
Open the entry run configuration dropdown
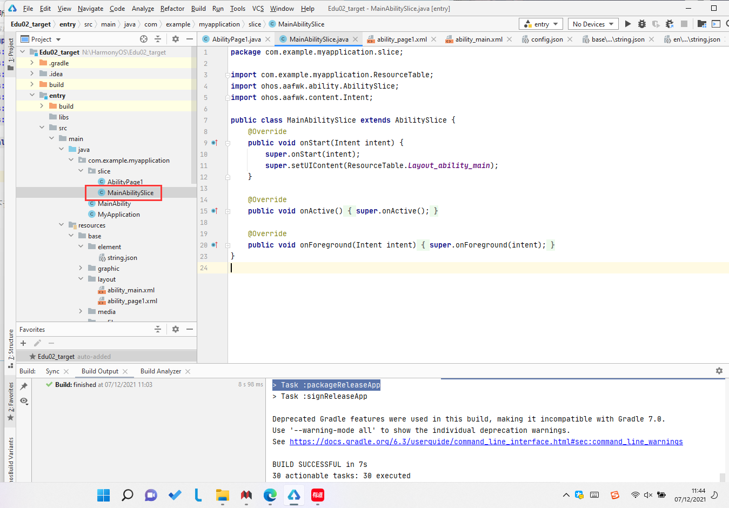point(540,24)
